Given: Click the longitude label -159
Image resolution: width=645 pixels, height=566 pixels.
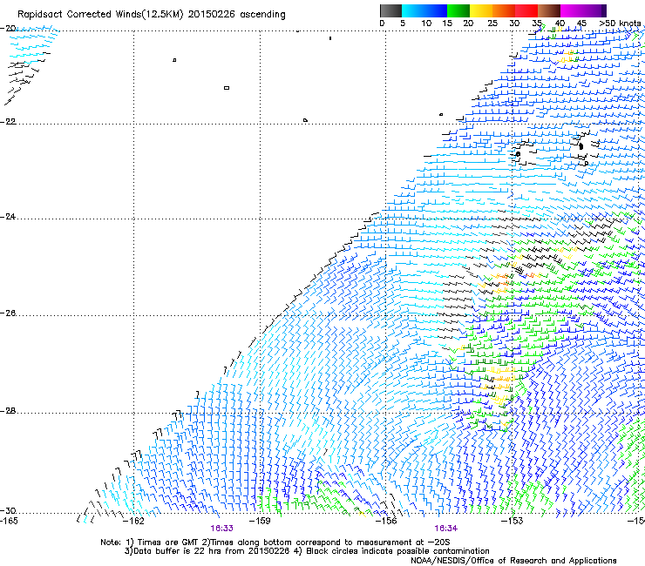Looking at the screenshot, I should 260,521.
